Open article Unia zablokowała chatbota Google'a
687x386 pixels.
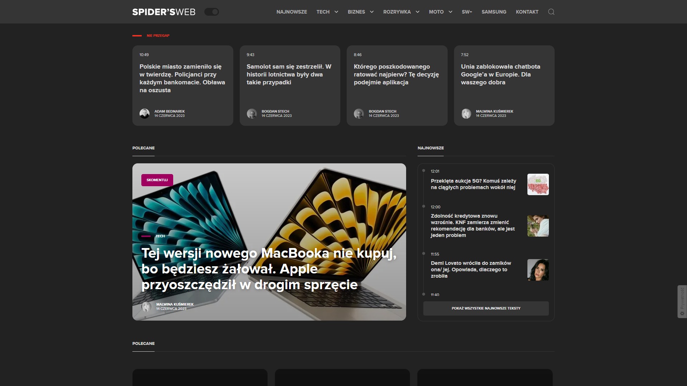(x=501, y=74)
